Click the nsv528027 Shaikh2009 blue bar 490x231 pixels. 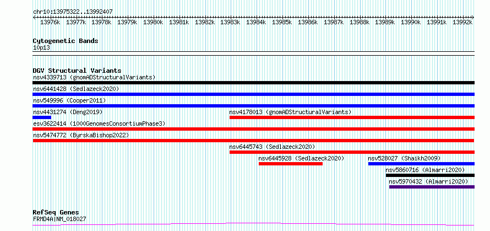pyautogui.click(x=421, y=164)
